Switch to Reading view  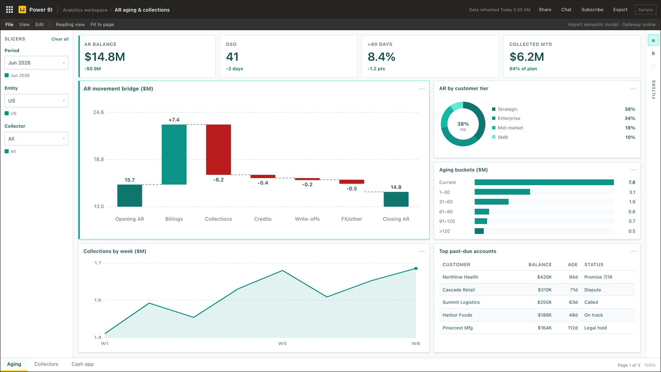click(x=70, y=24)
